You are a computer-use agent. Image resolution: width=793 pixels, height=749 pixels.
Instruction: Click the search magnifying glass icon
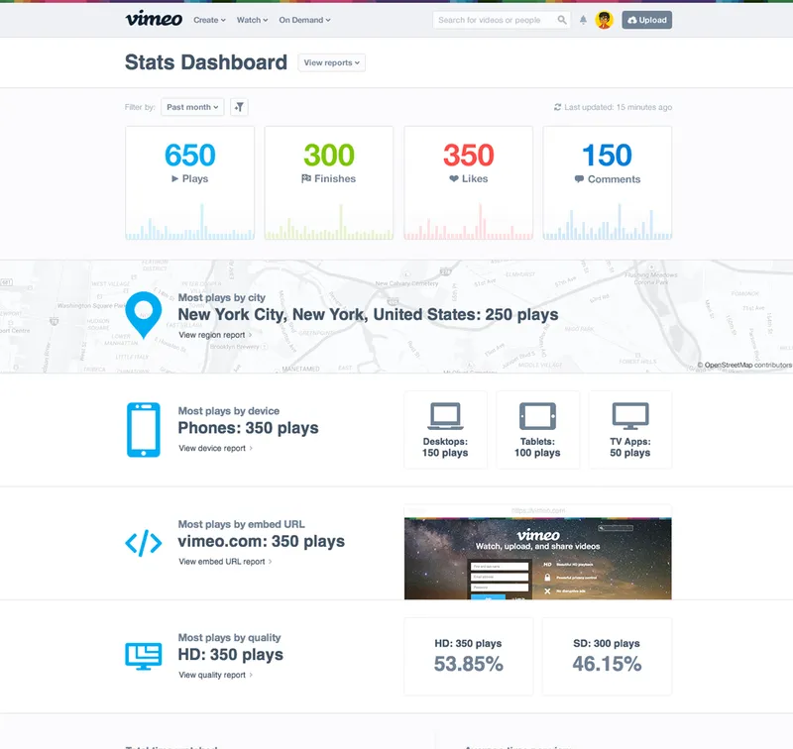[562, 20]
